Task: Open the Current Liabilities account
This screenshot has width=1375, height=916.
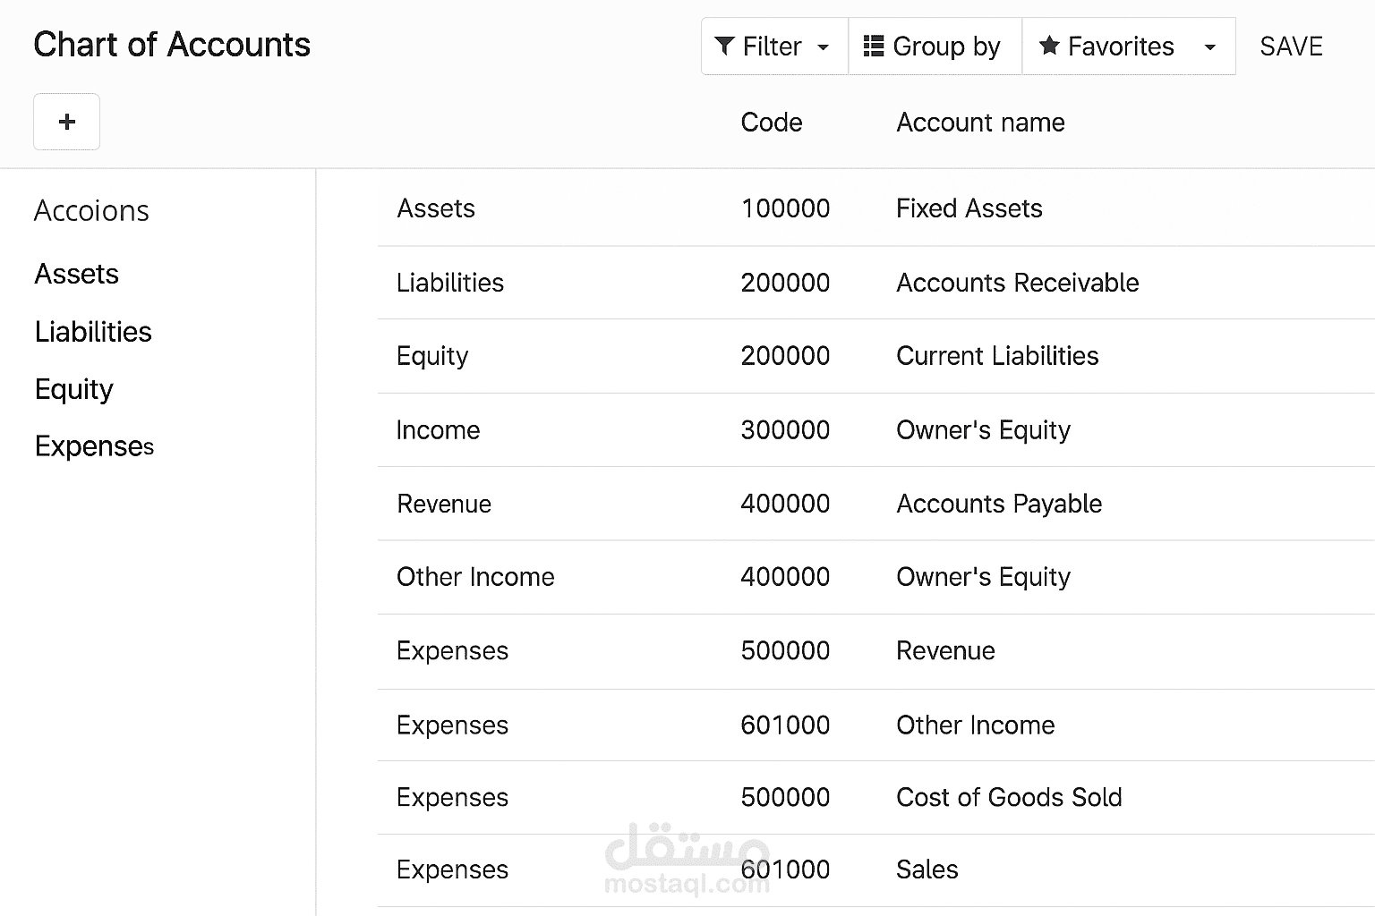Action: [x=997, y=356]
